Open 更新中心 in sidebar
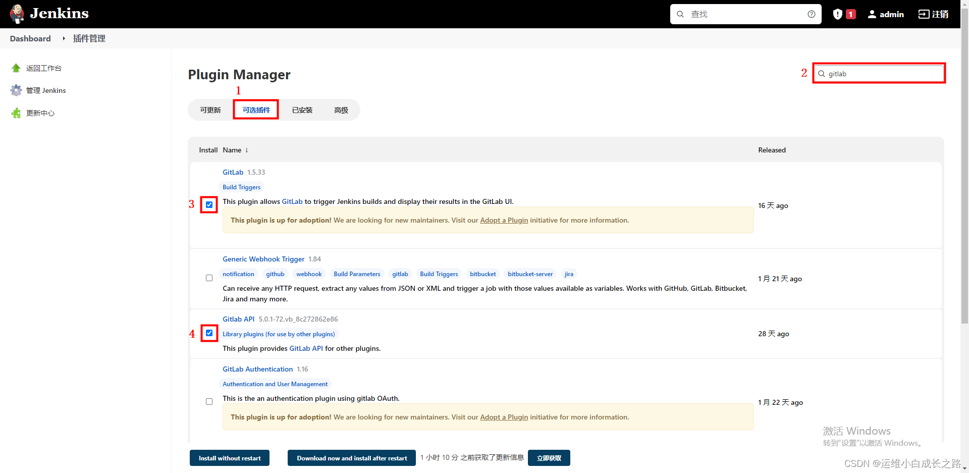969x473 pixels. point(40,113)
